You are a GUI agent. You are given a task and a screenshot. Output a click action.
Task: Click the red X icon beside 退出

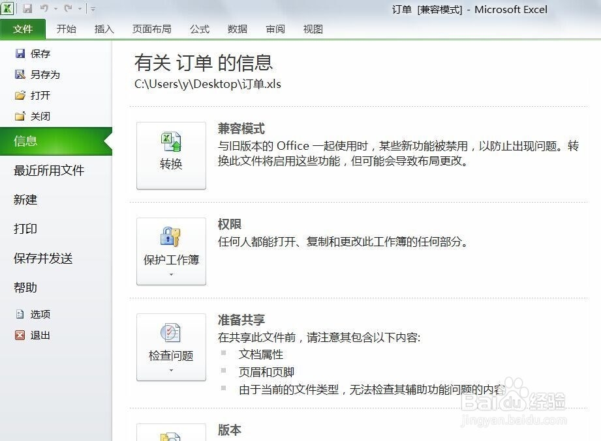tap(20, 335)
